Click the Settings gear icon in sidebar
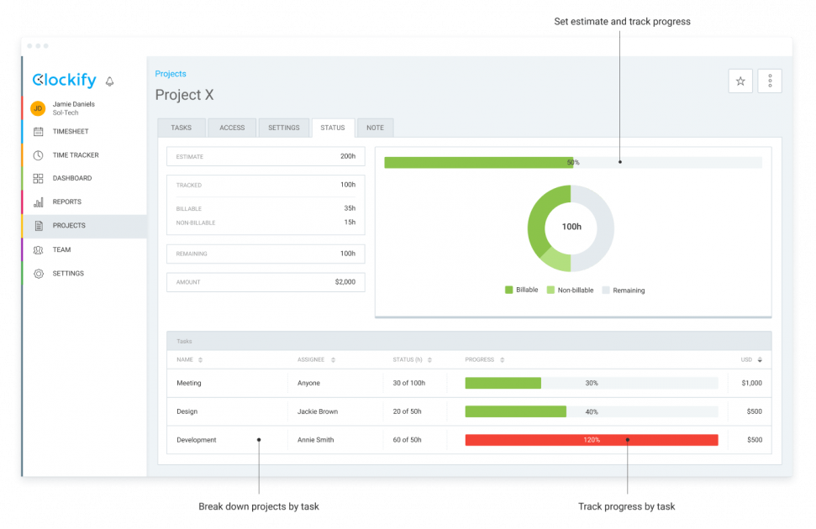Image resolution: width=816 pixels, height=529 pixels. pos(38,274)
